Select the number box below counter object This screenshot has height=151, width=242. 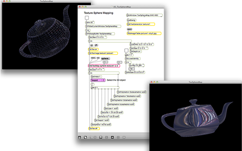[131, 69]
